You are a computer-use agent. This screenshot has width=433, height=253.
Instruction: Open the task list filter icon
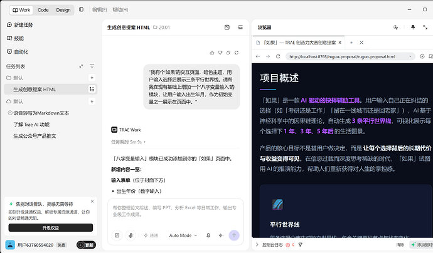click(x=92, y=66)
